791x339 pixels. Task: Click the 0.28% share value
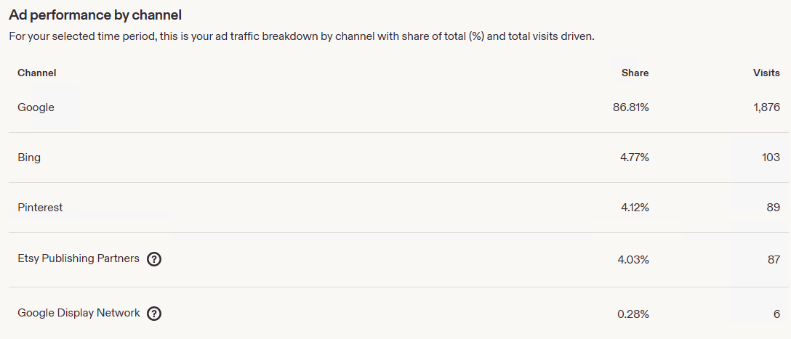click(634, 314)
